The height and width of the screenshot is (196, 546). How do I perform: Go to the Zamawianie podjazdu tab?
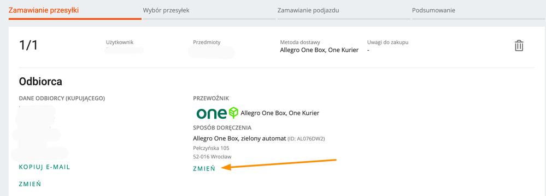308,10
